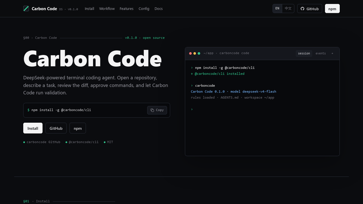
Task: Switch language to 中文
Action: 288,9
